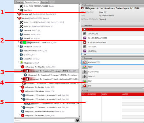Collapse Mélygarázs / -1m 10.szektor node
The height and width of the screenshot is (123, 144).
[20, 66]
